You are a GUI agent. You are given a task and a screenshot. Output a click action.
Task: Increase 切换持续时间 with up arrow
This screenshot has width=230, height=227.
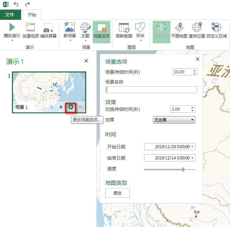coord(193,108)
